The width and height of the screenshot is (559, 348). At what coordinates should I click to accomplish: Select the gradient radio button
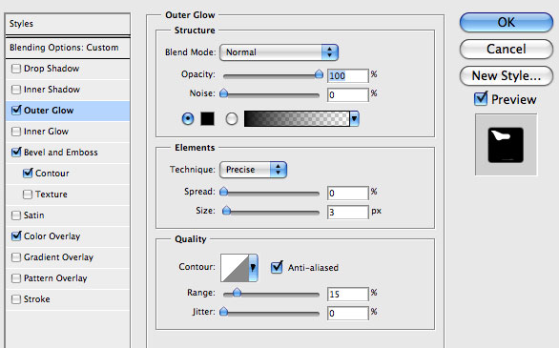(232, 118)
